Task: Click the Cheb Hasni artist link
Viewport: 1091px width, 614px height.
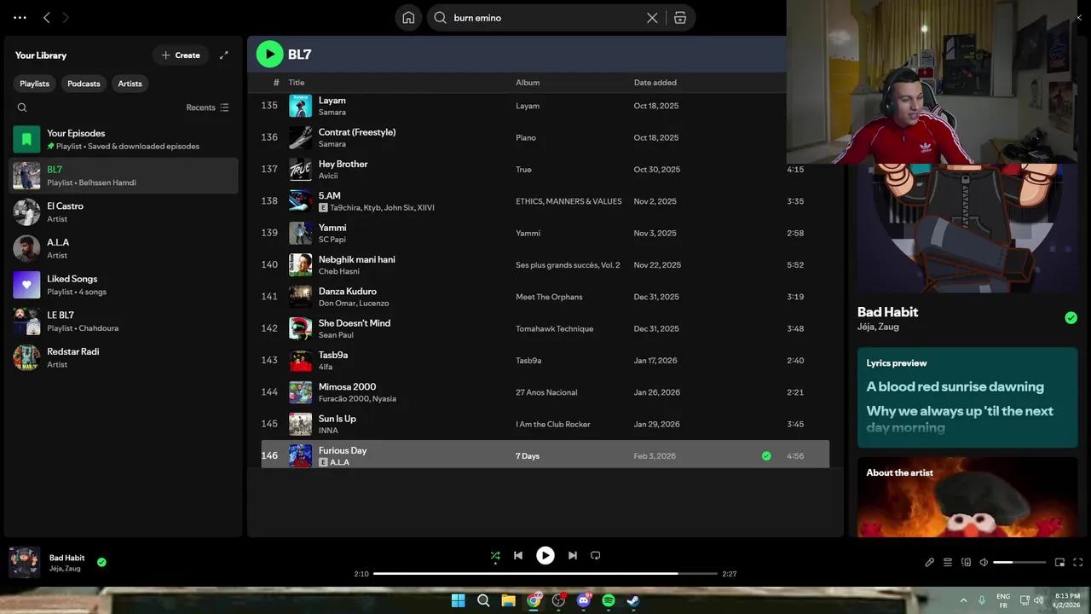Action: pyautogui.click(x=339, y=271)
